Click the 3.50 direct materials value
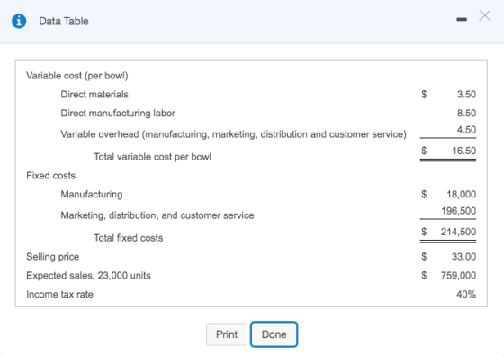 [x=466, y=95]
